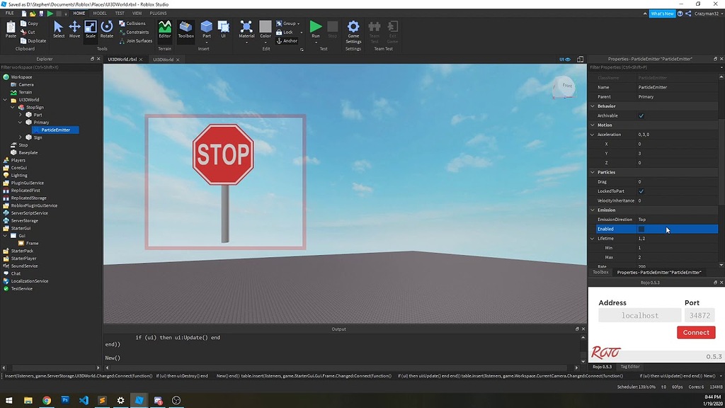Click the localhost Address field in Rojo
The height and width of the screenshot is (408, 725).
(x=639, y=315)
